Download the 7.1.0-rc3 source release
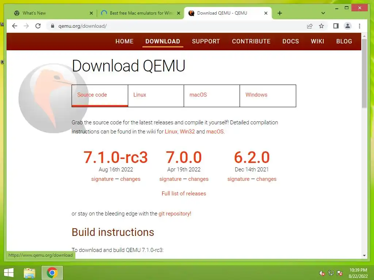Image resolution: width=374 pixels, height=280 pixels. pyautogui.click(x=116, y=157)
